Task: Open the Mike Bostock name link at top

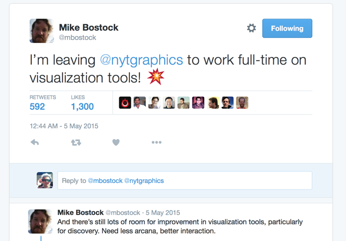Action: click(89, 27)
